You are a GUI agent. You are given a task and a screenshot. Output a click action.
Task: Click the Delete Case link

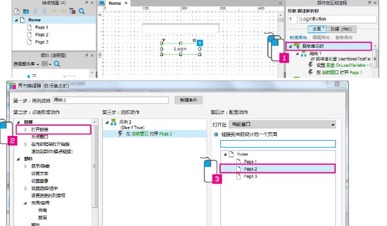coord(344,38)
